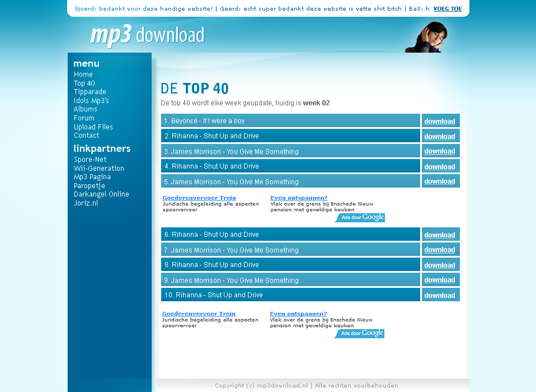Download track 1, Beyoncé - If I were a boy
The image size is (536, 392).
pyautogui.click(x=441, y=121)
